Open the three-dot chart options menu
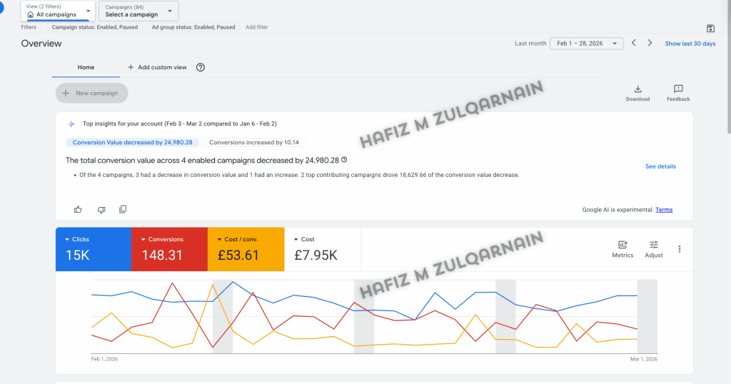731x384 pixels. point(680,249)
